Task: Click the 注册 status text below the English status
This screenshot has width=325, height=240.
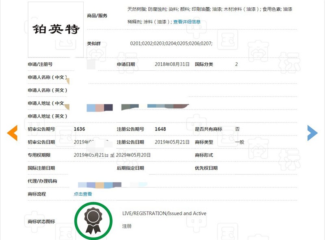Action: tap(127, 226)
